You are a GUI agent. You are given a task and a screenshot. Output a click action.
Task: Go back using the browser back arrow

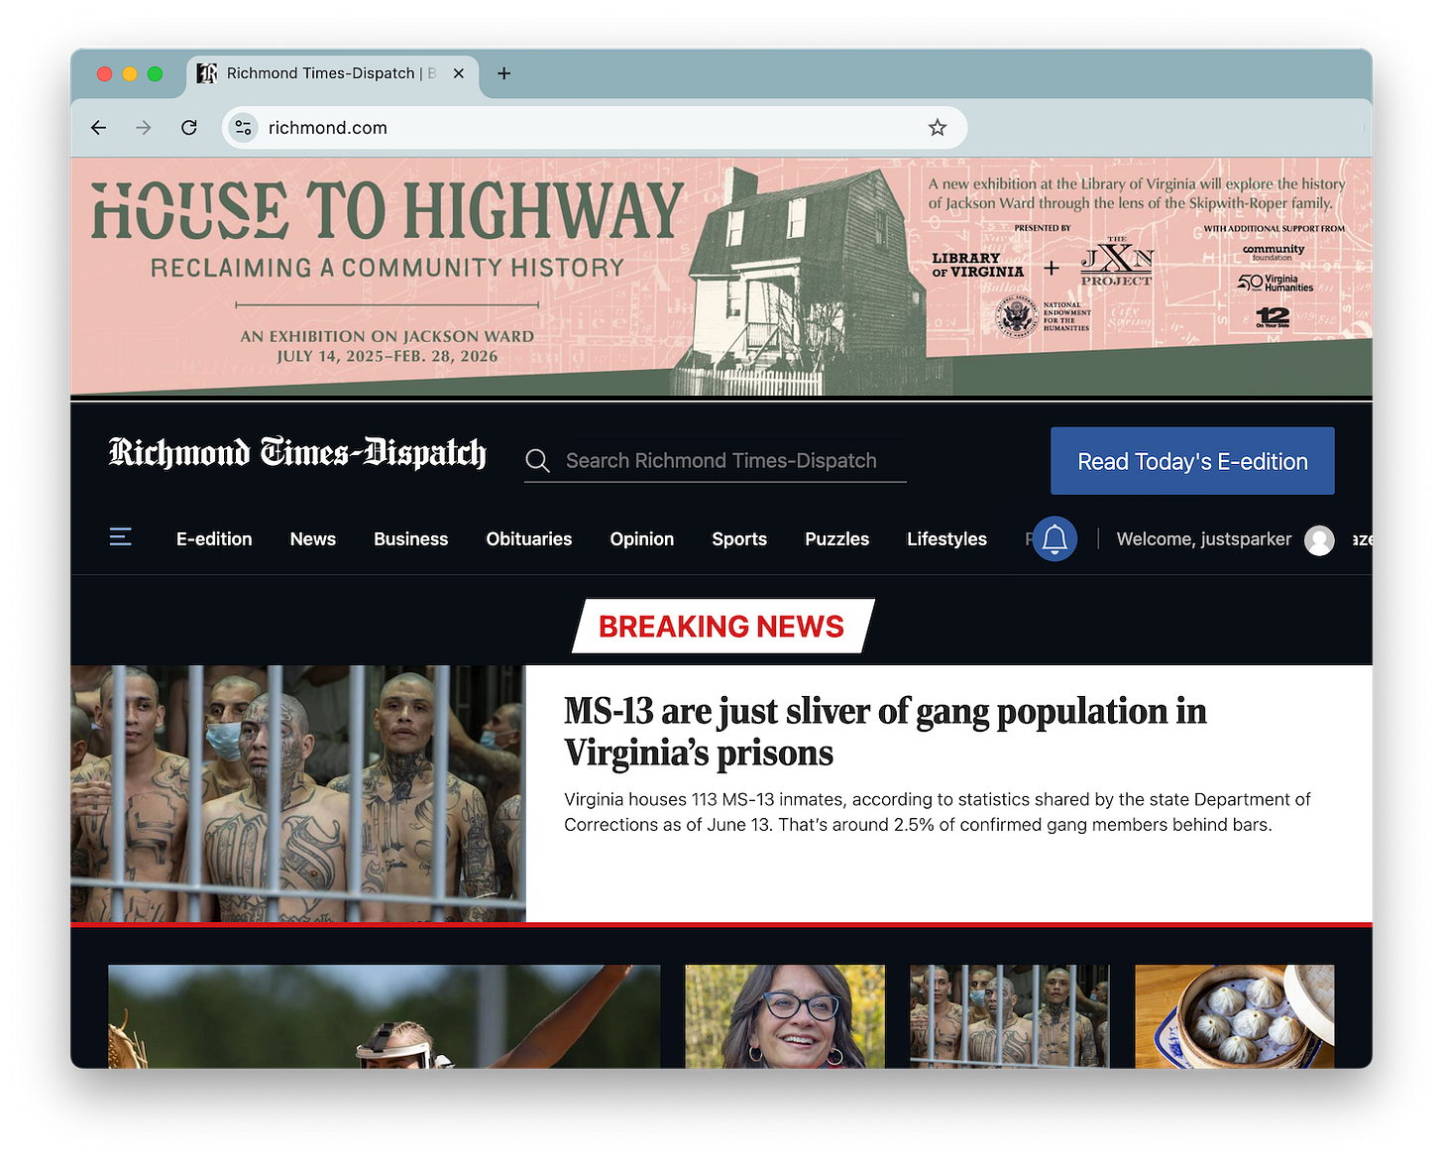click(98, 128)
